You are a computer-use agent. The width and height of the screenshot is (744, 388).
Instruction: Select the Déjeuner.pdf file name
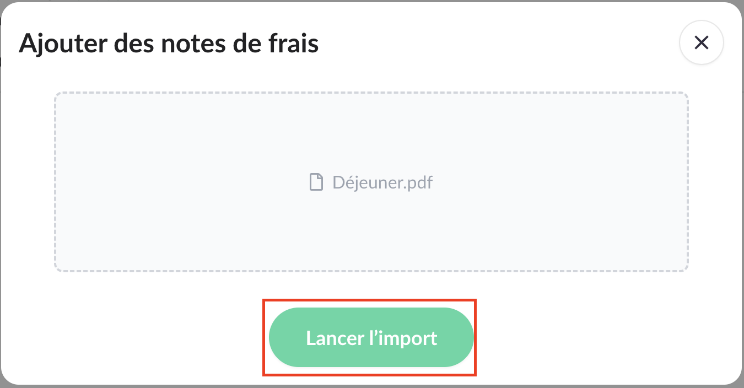coord(382,182)
